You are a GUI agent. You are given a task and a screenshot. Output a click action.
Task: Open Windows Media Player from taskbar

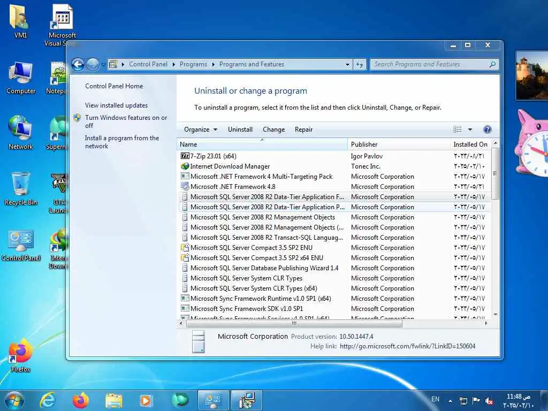point(146,400)
